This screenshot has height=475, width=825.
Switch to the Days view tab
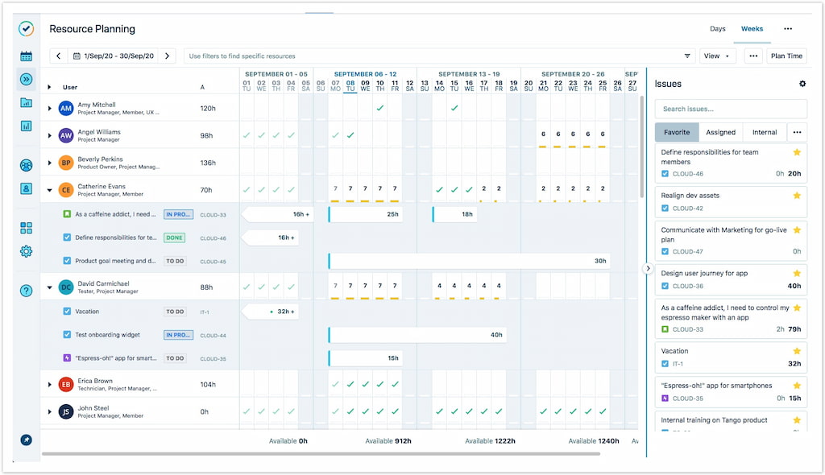717,28
